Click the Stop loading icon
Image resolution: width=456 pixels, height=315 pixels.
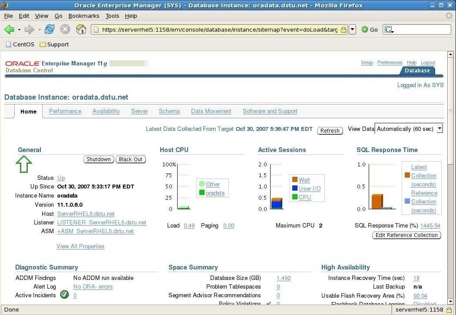click(65, 29)
